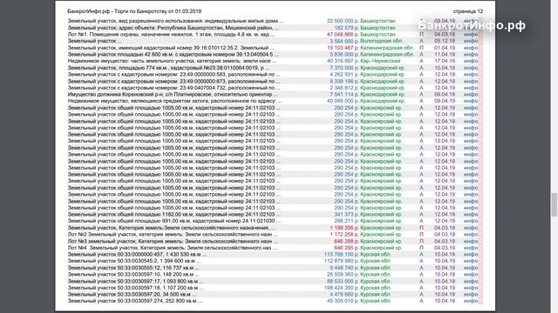This screenshot has width=558, height=313.
Task: Click the date '01.04.19' in the 15 103 467 р. row
Action: 445,48
